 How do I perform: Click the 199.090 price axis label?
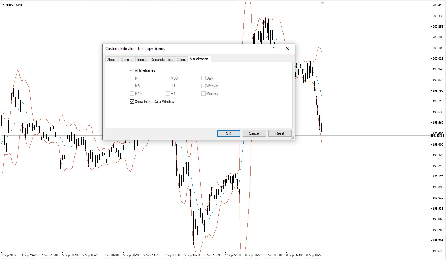(x=438, y=187)
